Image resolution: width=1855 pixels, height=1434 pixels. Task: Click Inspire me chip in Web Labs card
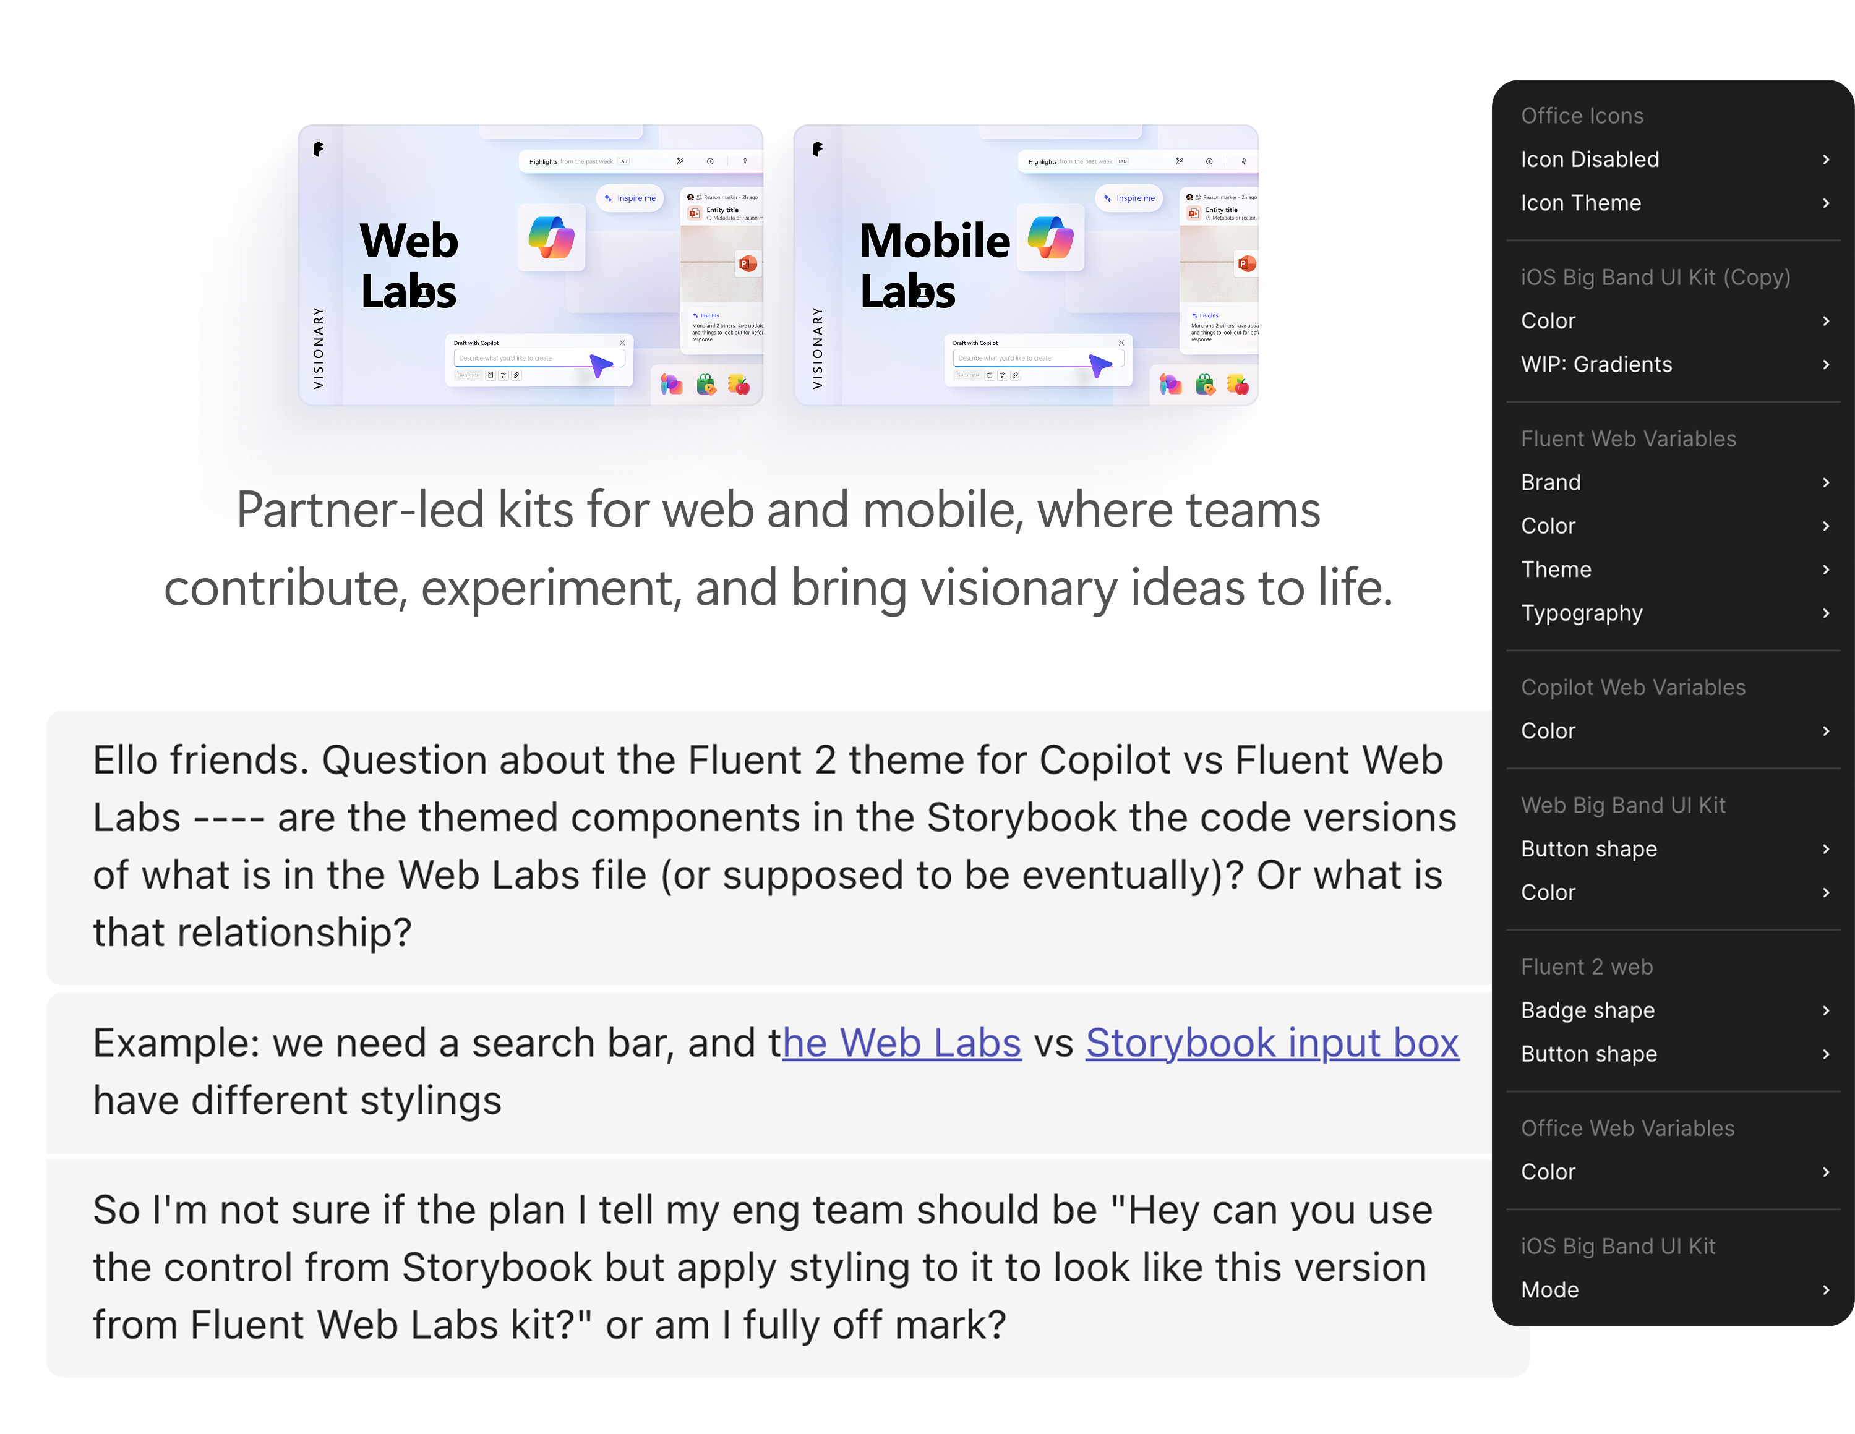(630, 198)
